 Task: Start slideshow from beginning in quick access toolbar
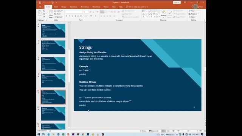(x=53, y=3)
